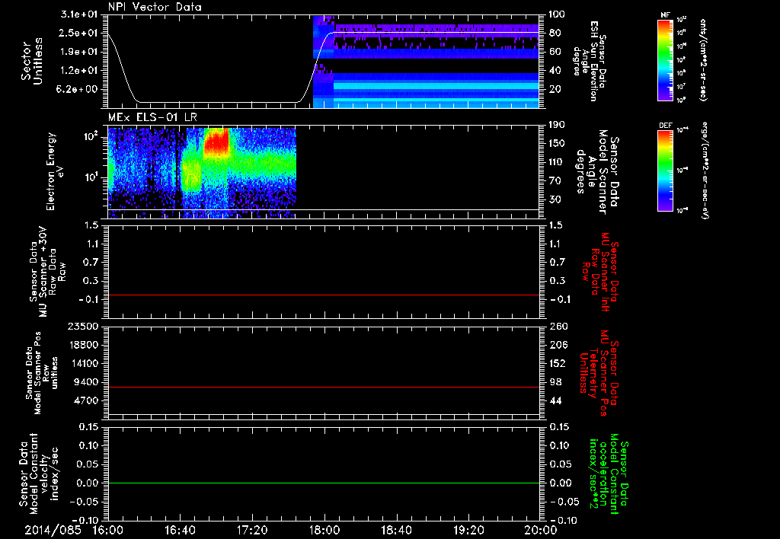Click the MEx ELS-01 LR panel title
This screenshot has height=539, width=780.
point(152,118)
